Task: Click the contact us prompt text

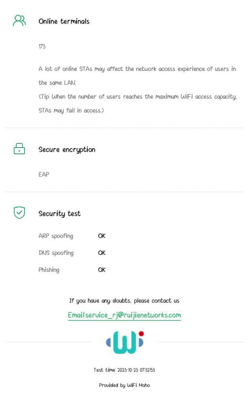Action: pos(124,301)
